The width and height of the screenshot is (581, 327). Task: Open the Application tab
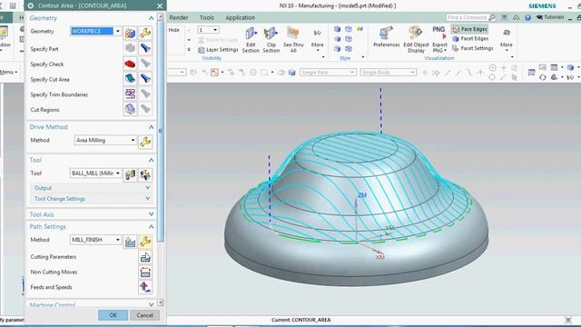click(240, 17)
